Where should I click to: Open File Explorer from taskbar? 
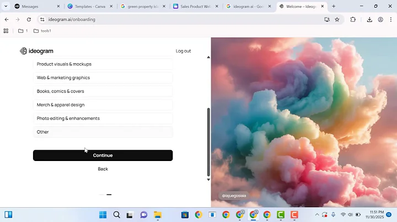[158, 215]
